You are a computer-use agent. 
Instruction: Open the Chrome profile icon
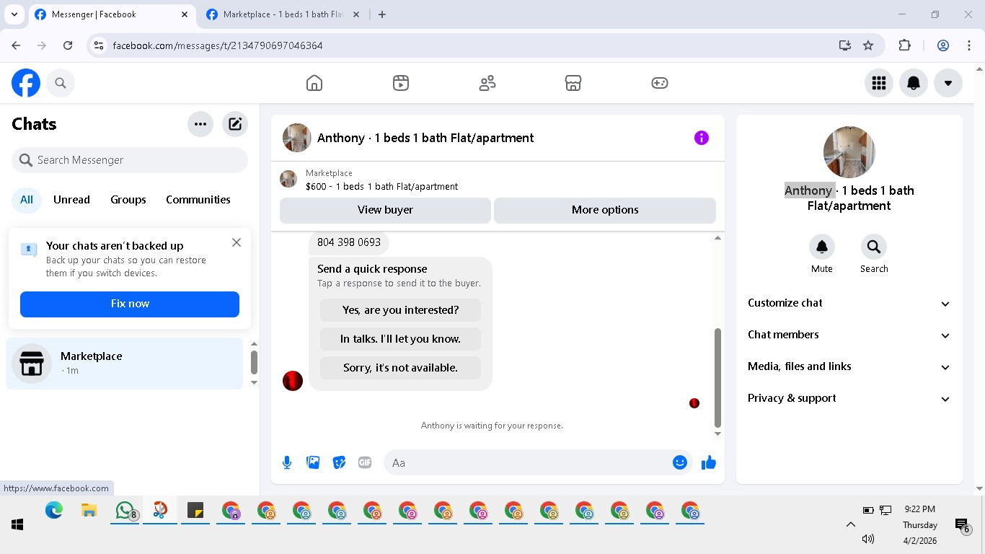pyautogui.click(x=943, y=45)
